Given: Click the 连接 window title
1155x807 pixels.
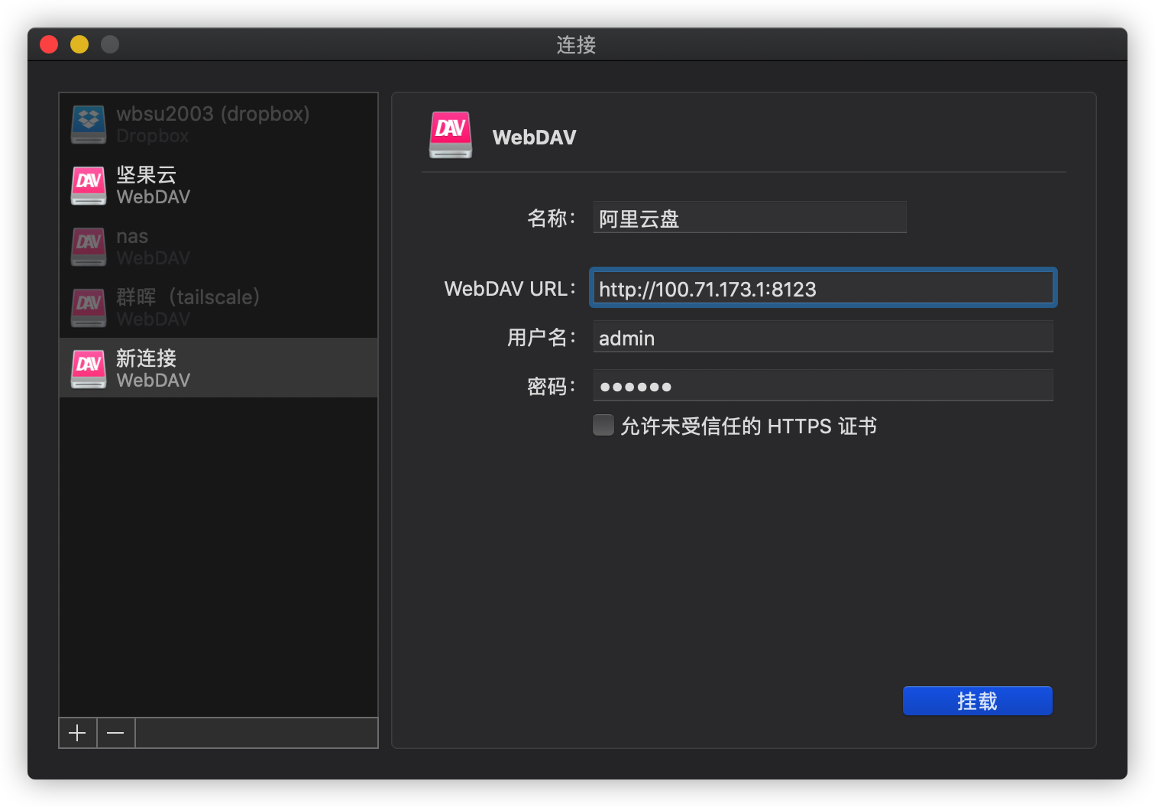Looking at the screenshot, I should click(x=577, y=45).
